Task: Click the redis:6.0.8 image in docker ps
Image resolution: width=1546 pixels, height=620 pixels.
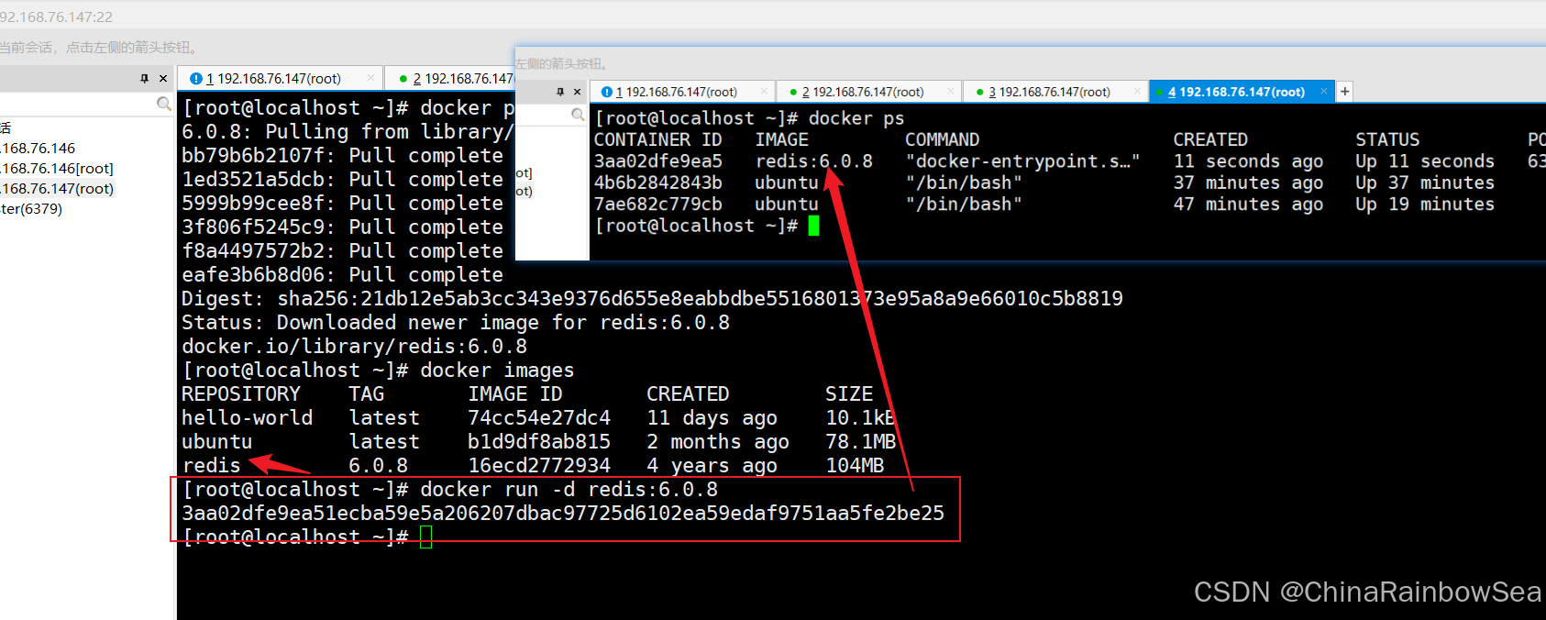Action: click(x=814, y=161)
